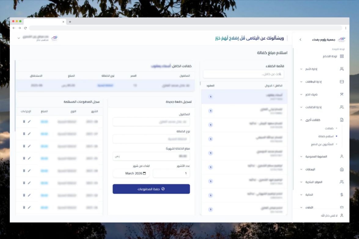Open the كفالات submenu item
This screenshot has width=359, height=239.
click(329, 128)
